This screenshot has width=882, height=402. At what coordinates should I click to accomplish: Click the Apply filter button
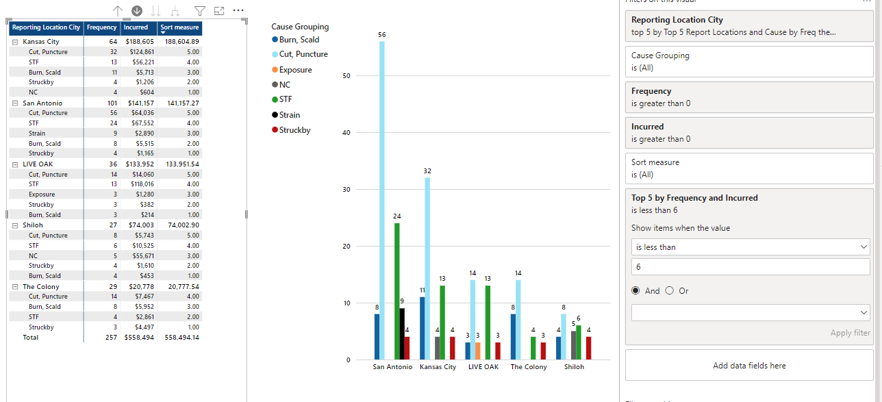pyautogui.click(x=850, y=334)
